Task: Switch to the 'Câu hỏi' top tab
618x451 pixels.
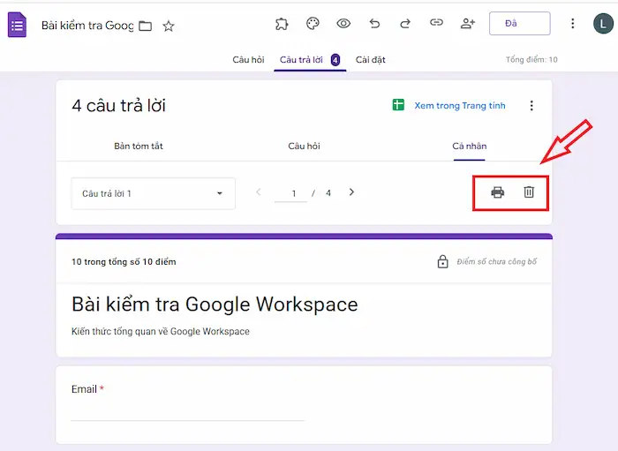Action: click(x=248, y=60)
